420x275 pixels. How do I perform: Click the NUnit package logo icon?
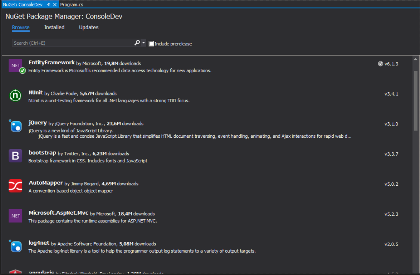pyautogui.click(x=15, y=95)
